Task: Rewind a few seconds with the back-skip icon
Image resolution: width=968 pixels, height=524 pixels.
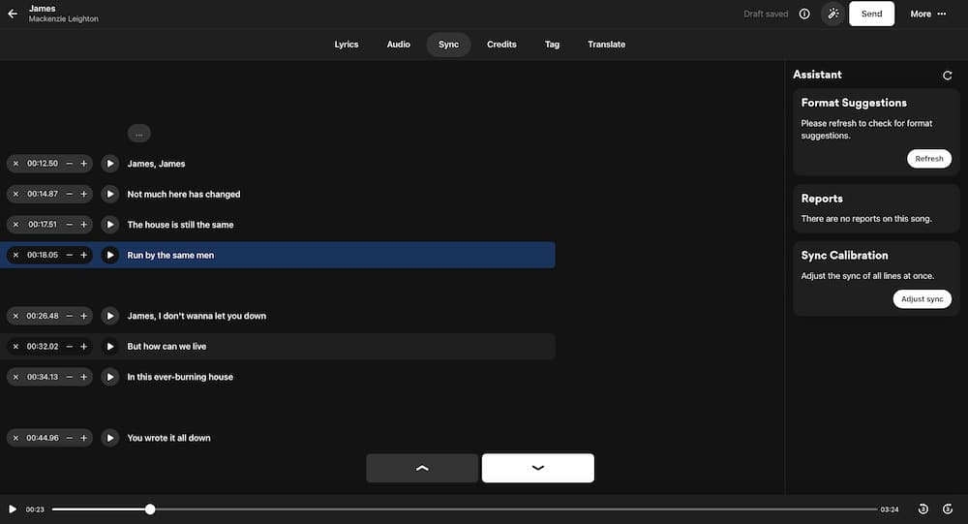Action: pyautogui.click(x=923, y=509)
